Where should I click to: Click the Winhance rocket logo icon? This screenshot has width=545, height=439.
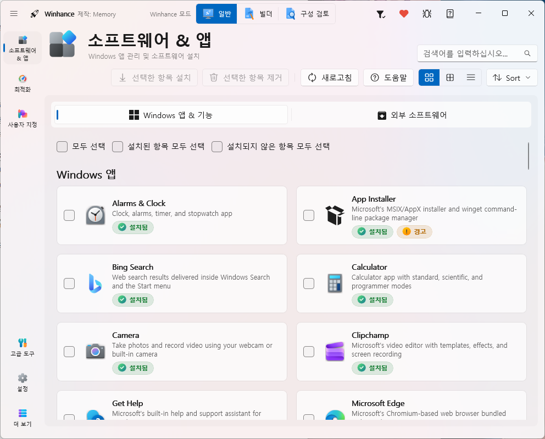pos(34,14)
